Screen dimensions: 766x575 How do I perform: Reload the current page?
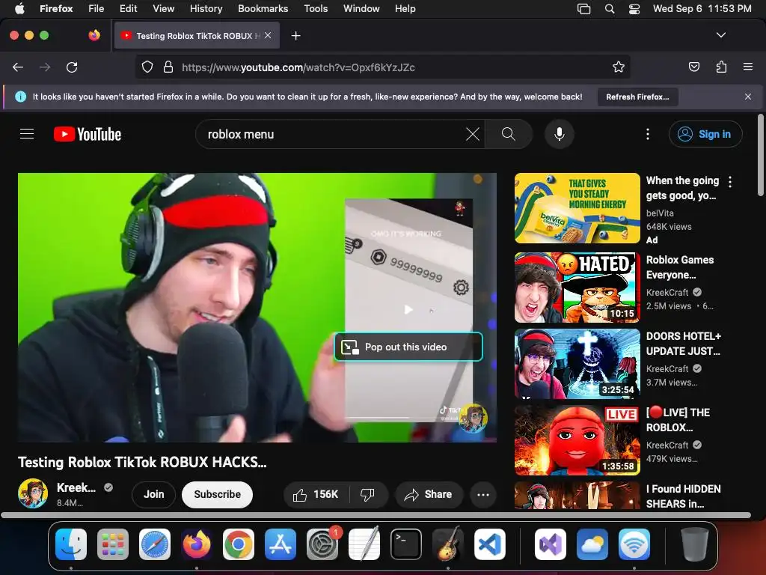tap(72, 67)
